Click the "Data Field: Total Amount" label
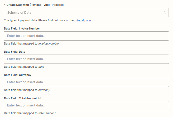 tap(20, 98)
